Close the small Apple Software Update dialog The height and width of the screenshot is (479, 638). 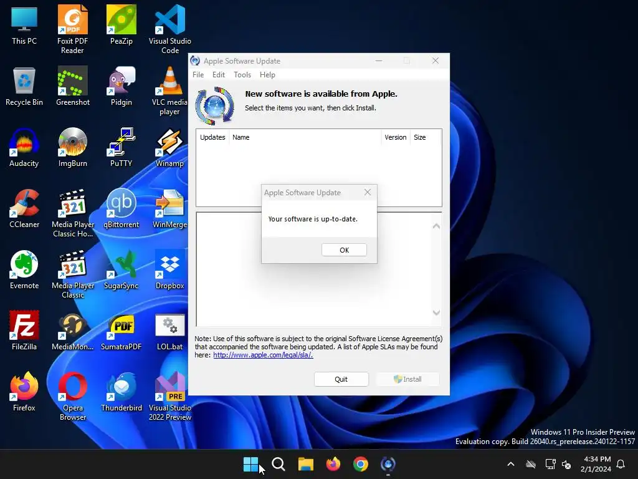(368, 192)
